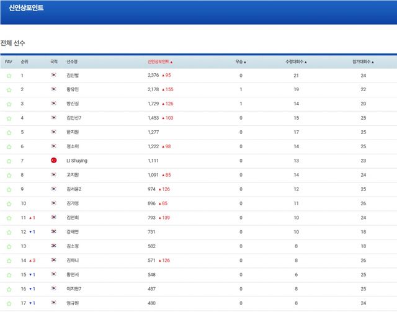Toggle the favorite star beside 김하니
397x312 pixels.
point(9,261)
